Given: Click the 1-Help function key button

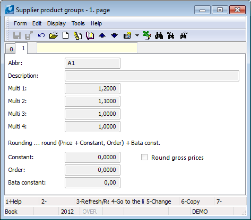Looking at the screenshot, I should pyautogui.click(x=22, y=201).
